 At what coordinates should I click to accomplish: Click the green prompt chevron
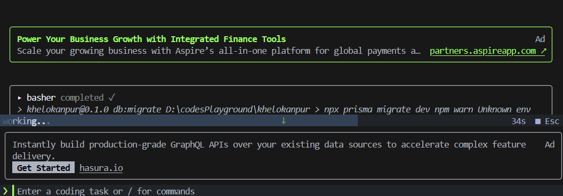5,191
